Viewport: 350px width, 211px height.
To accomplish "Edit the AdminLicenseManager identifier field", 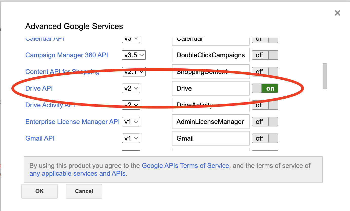I will 211,122.
